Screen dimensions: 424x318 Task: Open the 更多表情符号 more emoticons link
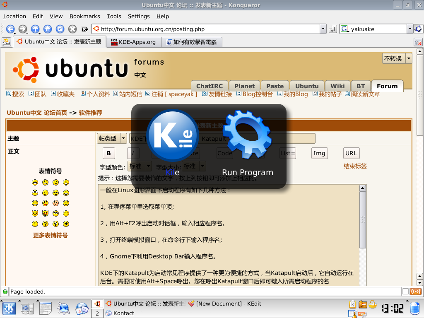[x=50, y=235]
